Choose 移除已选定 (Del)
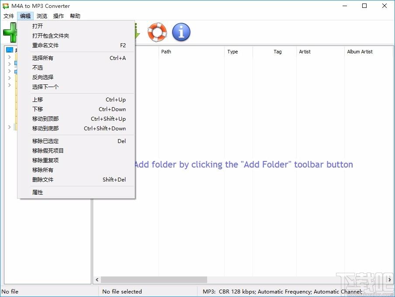Viewport: 395px width, 297px height. (76, 141)
